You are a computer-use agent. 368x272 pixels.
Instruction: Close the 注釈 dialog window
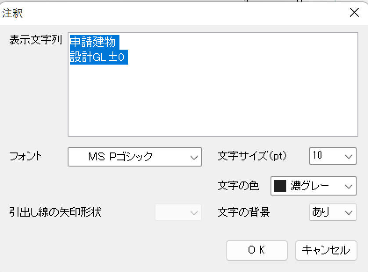click(354, 12)
